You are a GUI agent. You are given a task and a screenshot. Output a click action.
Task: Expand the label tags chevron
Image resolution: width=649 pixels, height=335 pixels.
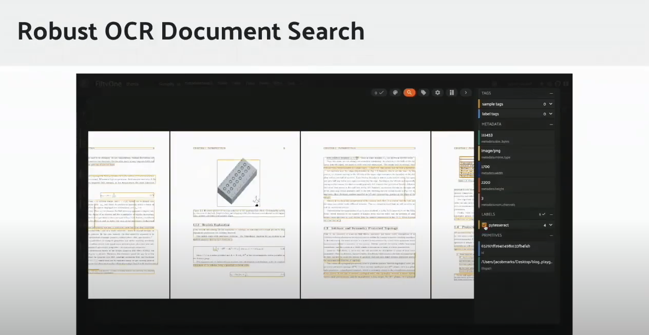click(551, 114)
